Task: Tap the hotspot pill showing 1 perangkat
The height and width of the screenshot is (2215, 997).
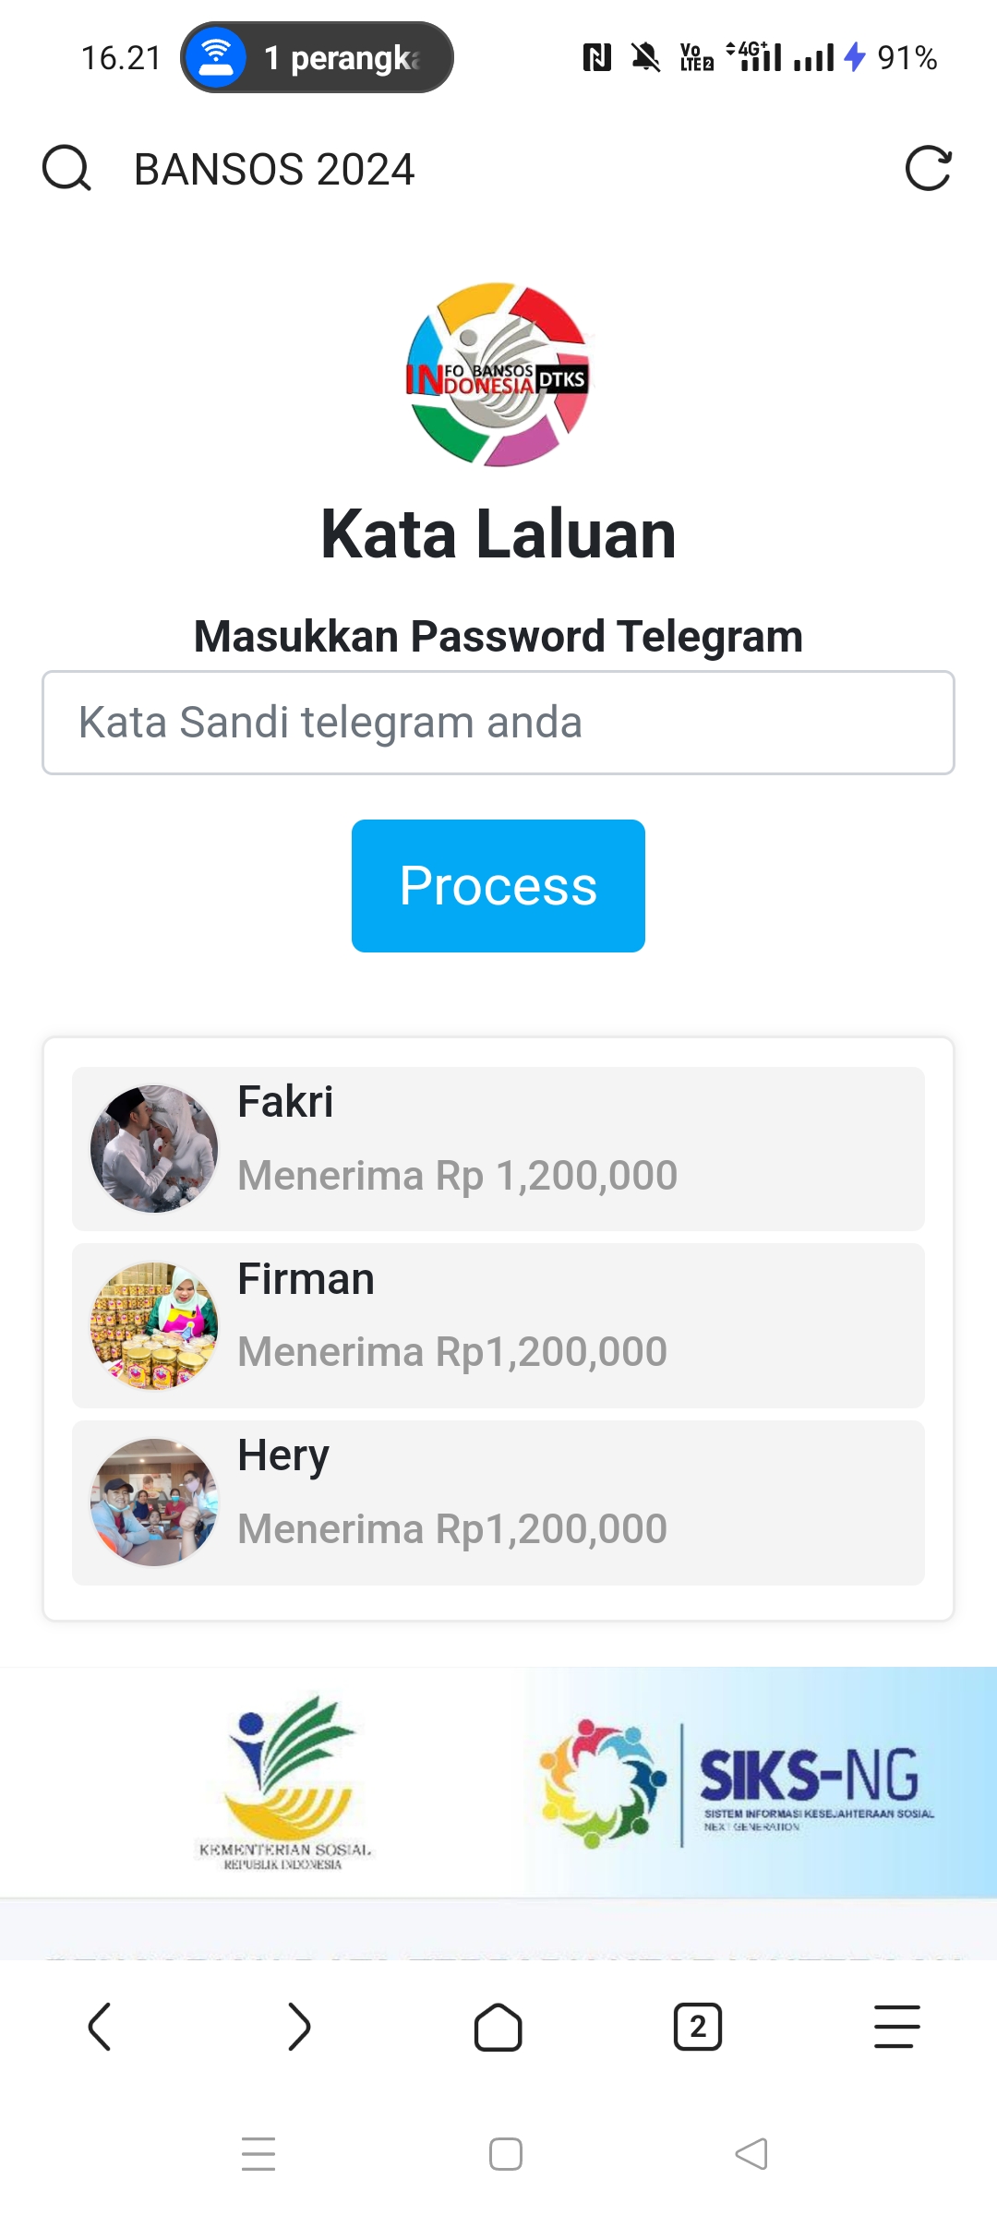Action: tap(314, 56)
